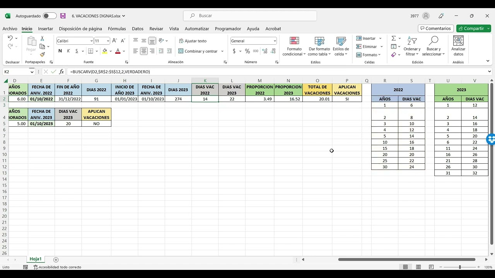Image resolution: width=495 pixels, height=278 pixels.
Task: Click the comma style 000 icon
Action: pyautogui.click(x=256, y=51)
